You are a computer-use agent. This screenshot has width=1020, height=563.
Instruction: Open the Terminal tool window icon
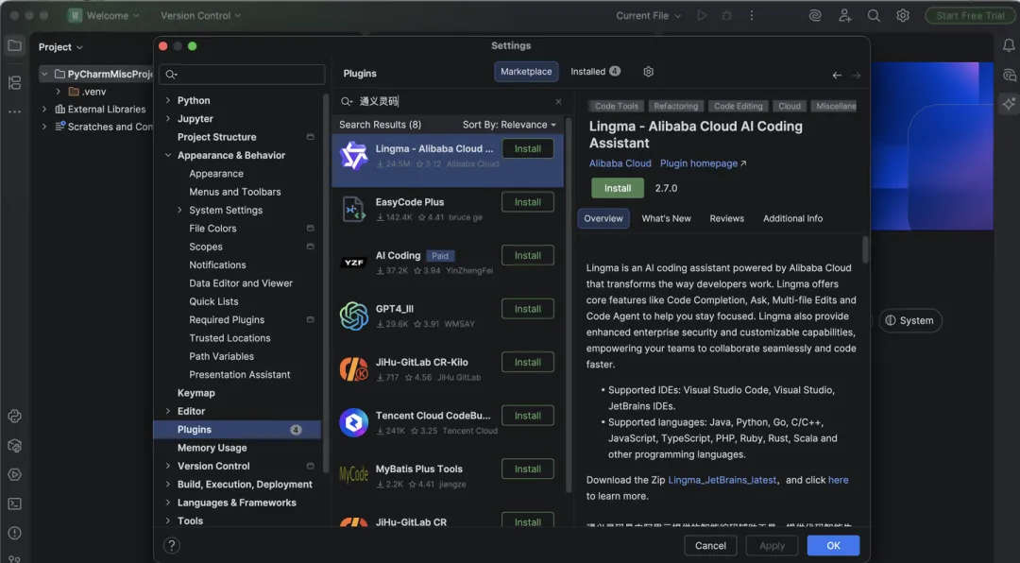pyautogui.click(x=14, y=503)
